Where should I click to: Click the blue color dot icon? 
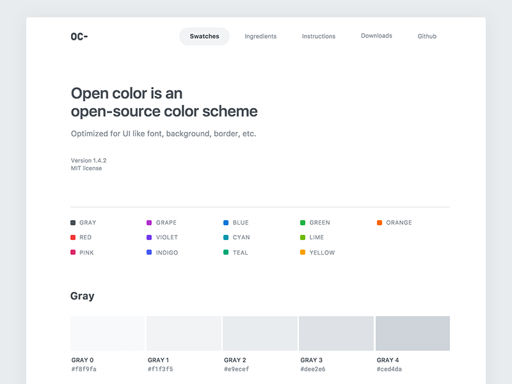pos(226,223)
